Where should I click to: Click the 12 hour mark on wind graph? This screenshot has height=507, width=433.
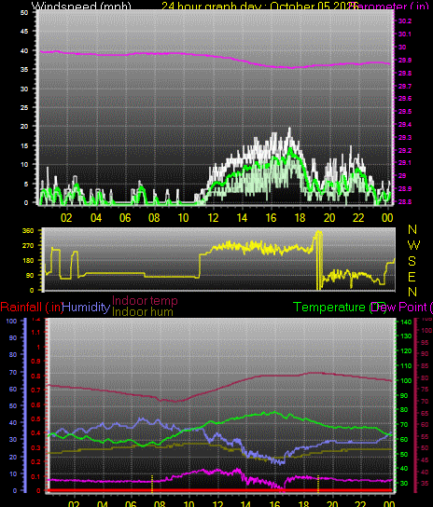pos(213,217)
